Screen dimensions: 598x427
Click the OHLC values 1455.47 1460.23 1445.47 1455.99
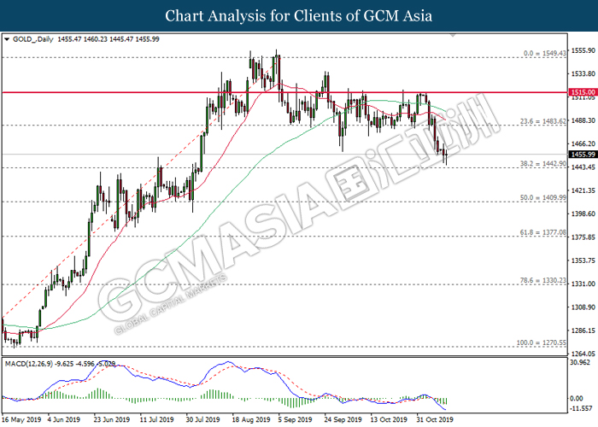[108, 39]
